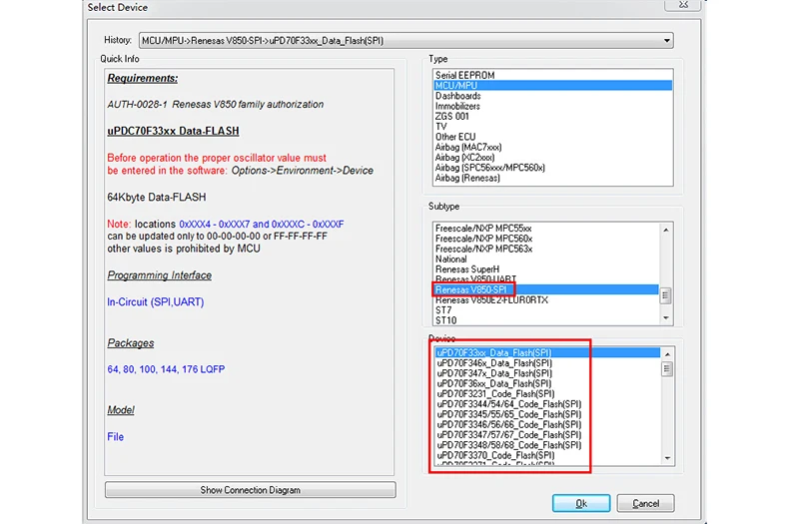Close the Select Device window
The image size is (789, 524).
683,5
